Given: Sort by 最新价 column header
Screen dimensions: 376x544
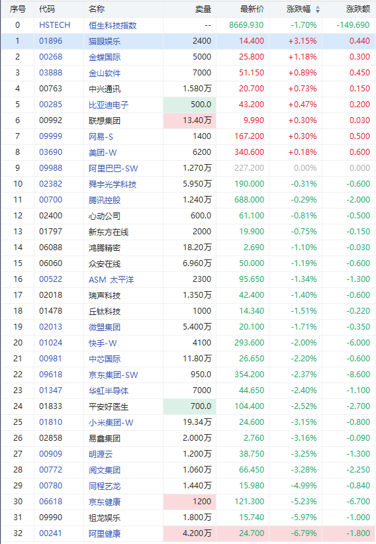Looking at the screenshot, I should pyautogui.click(x=252, y=9).
